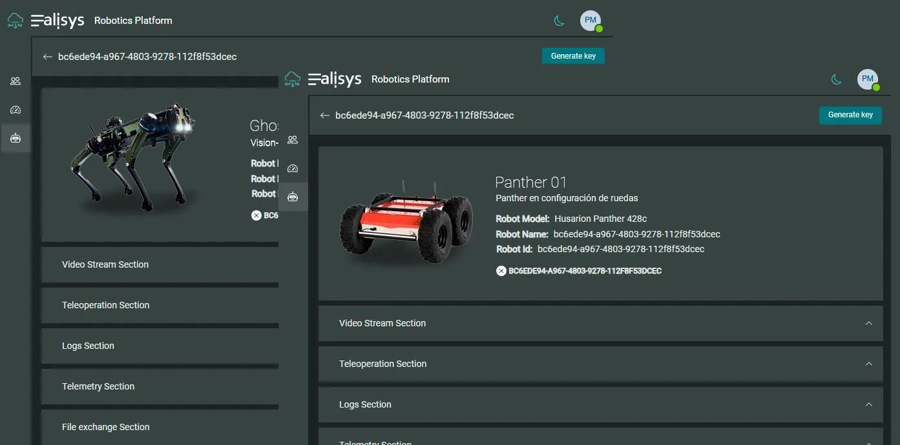Expand Teleoperation Section chevron in the front window
Viewport: 900px width, 445px height.
(x=869, y=364)
